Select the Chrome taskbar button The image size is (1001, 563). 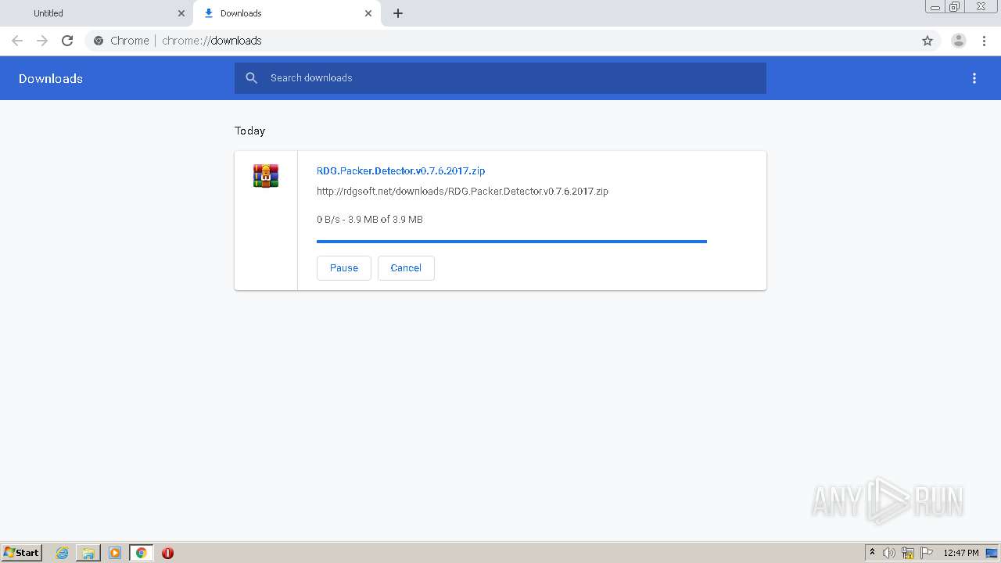coord(141,553)
